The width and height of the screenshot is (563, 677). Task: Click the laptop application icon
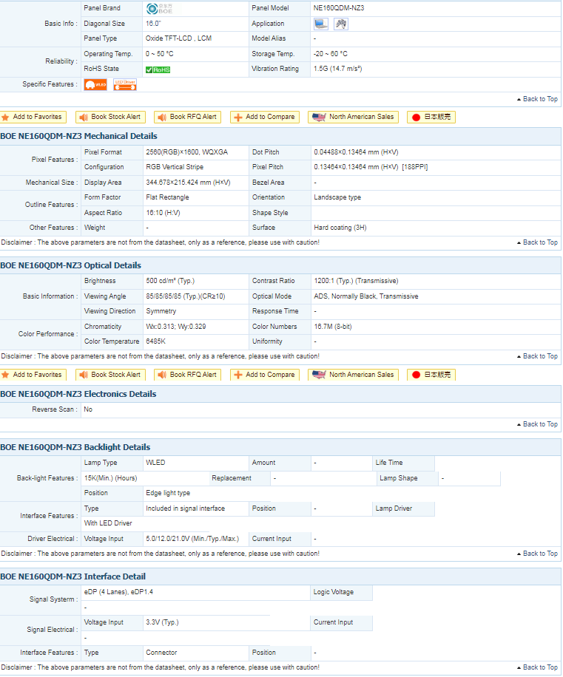point(320,24)
